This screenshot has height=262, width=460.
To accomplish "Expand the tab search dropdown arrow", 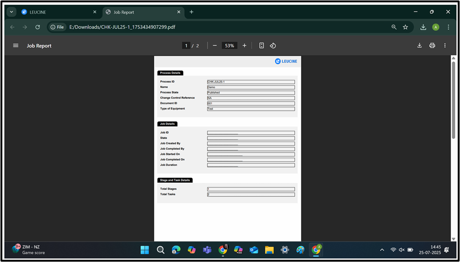I will tap(11, 12).
